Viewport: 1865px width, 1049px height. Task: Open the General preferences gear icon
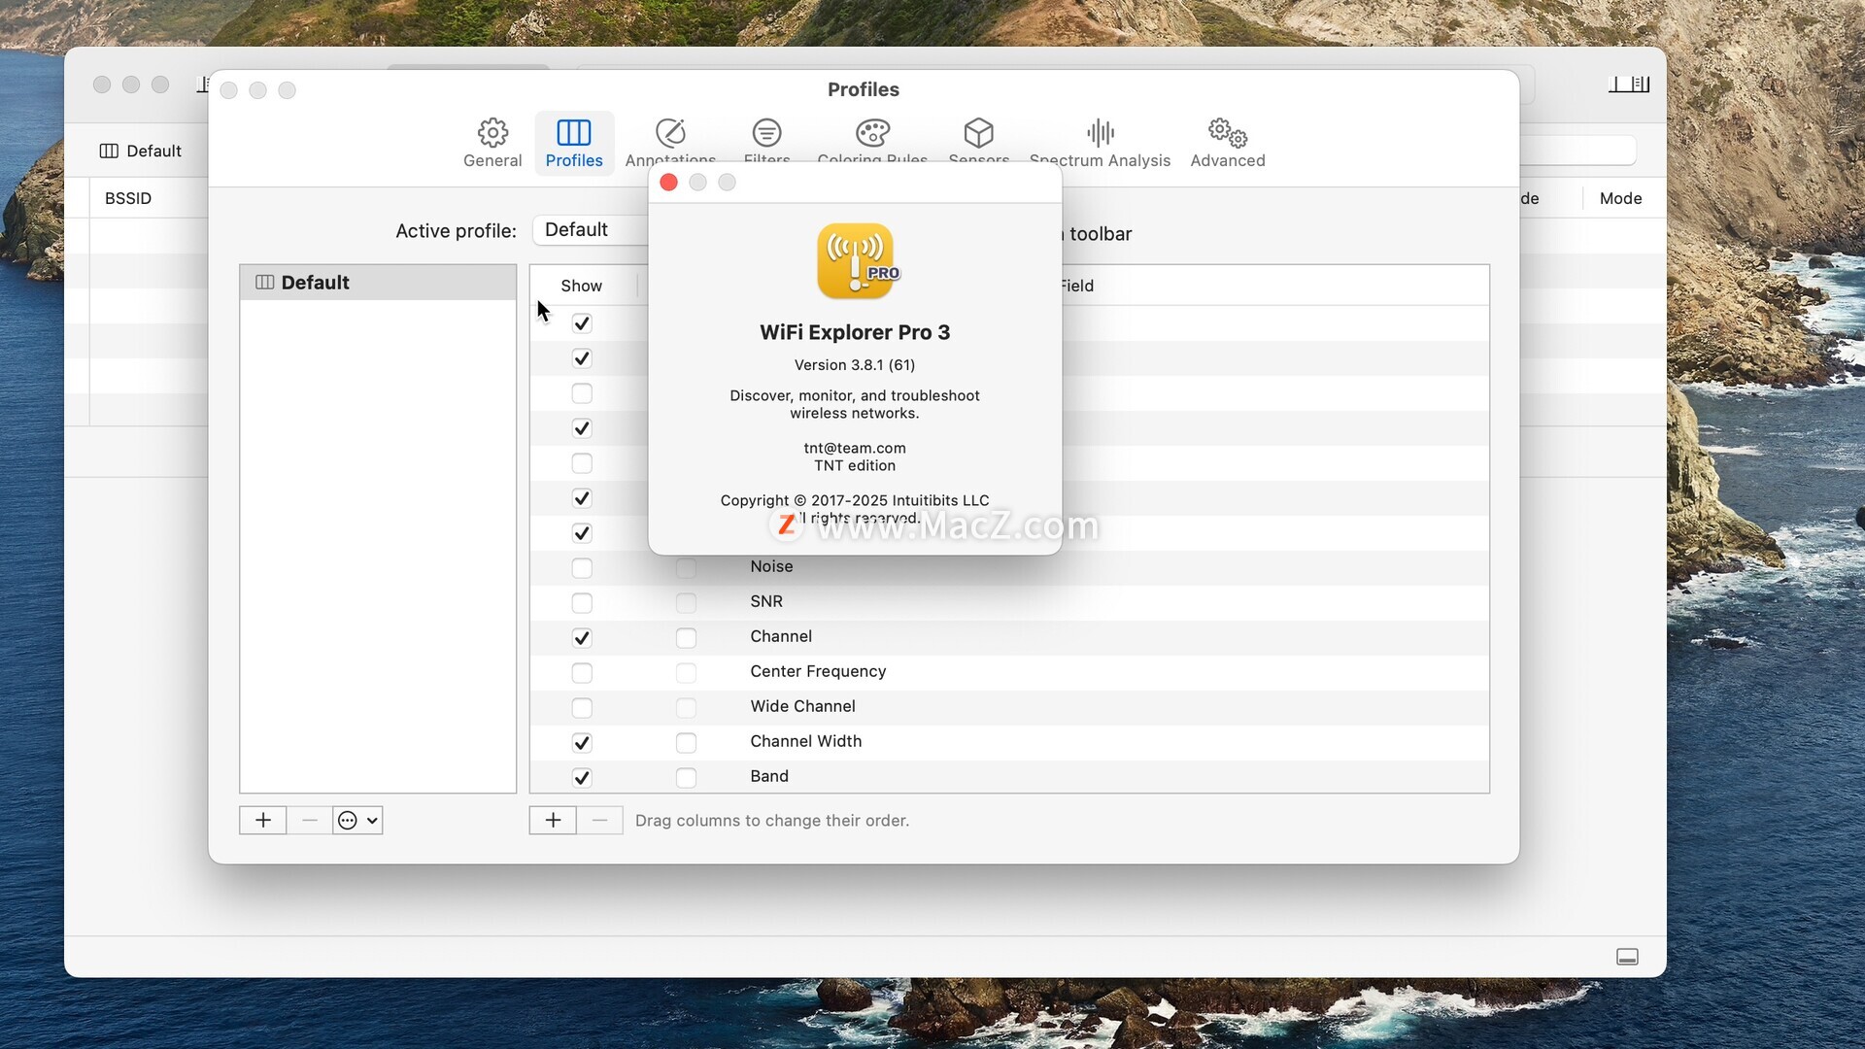[x=492, y=133]
